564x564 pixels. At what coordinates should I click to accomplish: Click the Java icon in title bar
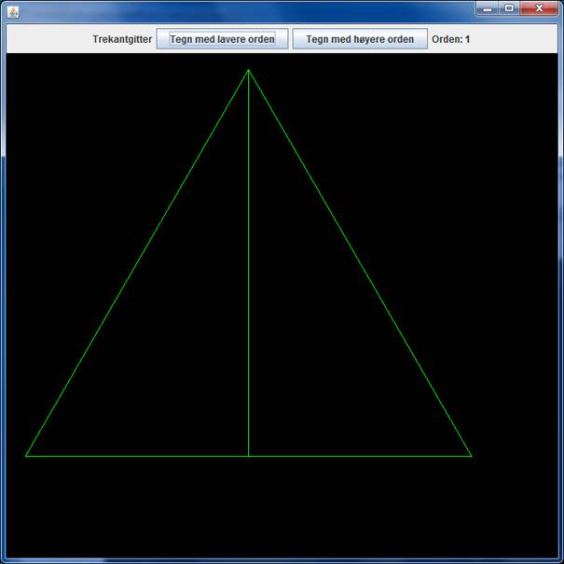tap(13, 12)
